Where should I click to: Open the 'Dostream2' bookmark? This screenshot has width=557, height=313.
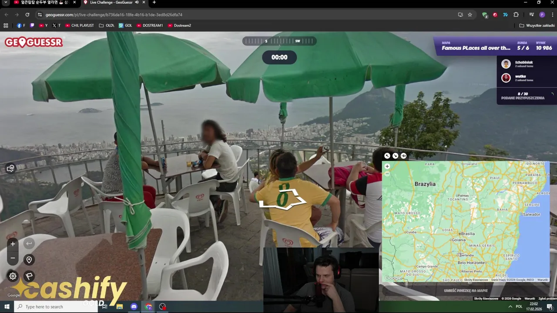click(x=179, y=26)
